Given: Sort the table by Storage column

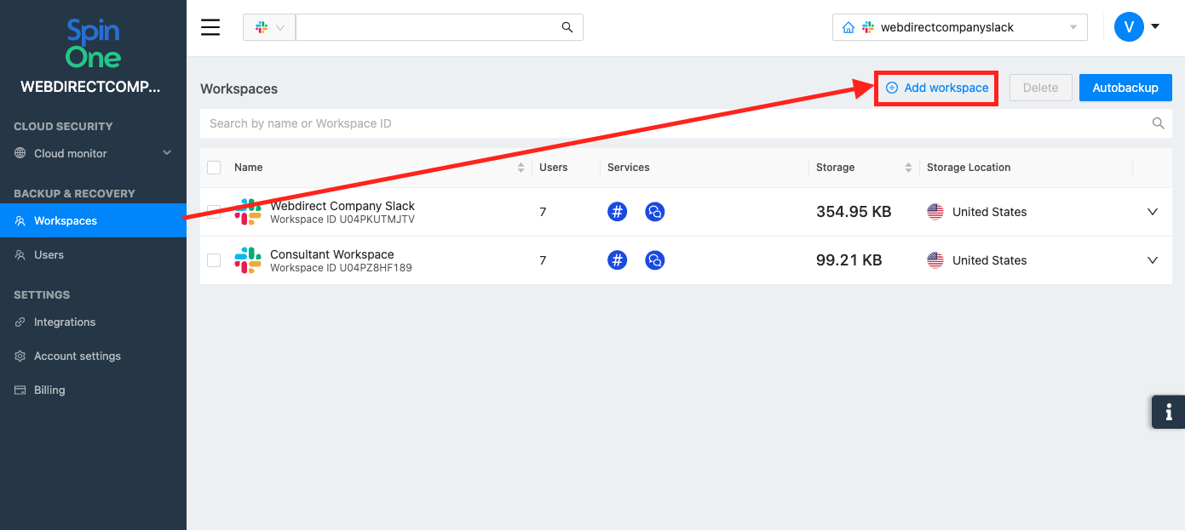Looking at the screenshot, I should [x=908, y=168].
